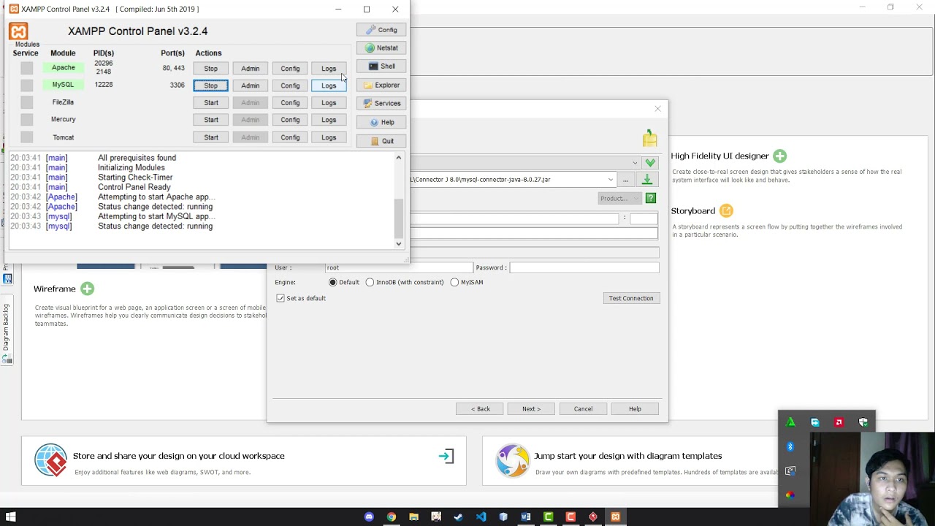Stop the Apache module
Screen dimensions: 935x526
[x=211, y=68]
